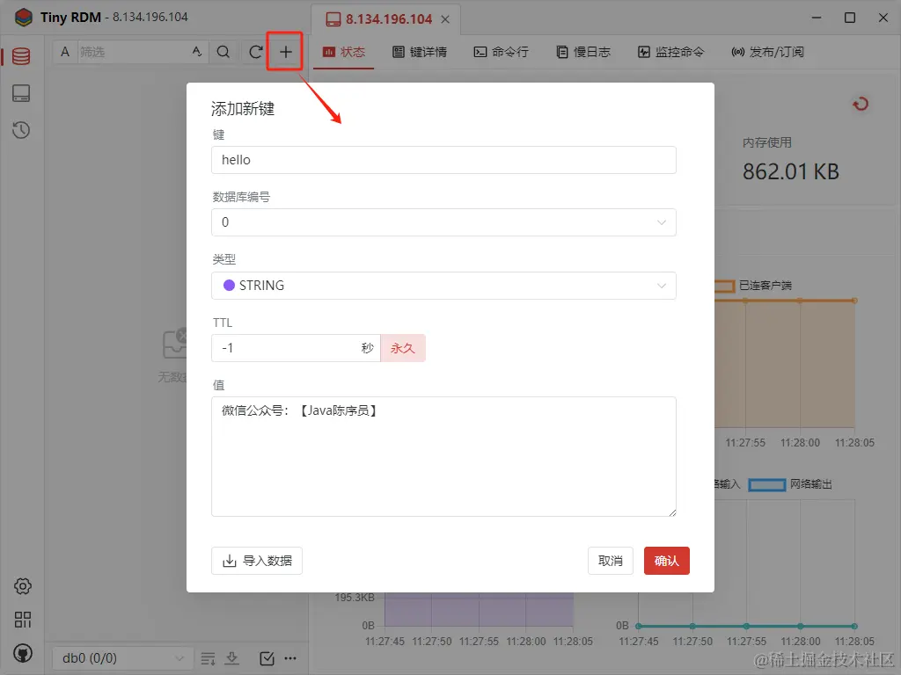Toggle the check mode icon at bottom

[267, 658]
